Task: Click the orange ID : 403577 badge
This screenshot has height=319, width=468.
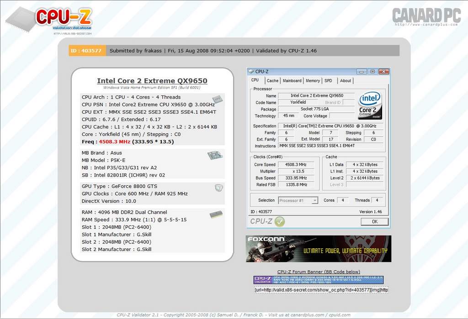Action: pos(87,51)
